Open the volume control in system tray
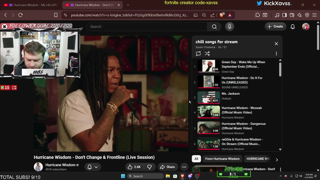The height and width of the screenshot is (180, 320). pos(300,176)
